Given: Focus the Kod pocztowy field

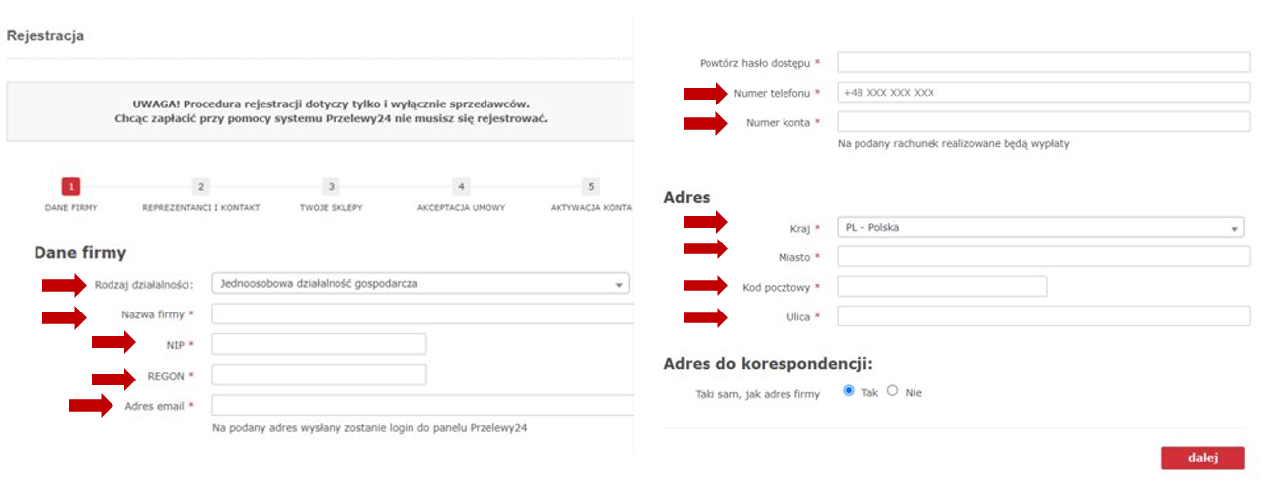Looking at the screenshot, I should coord(941,287).
